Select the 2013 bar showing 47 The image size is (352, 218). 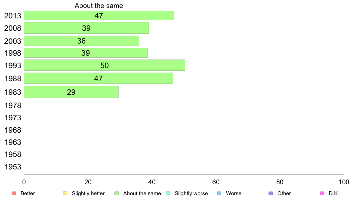(99, 15)
